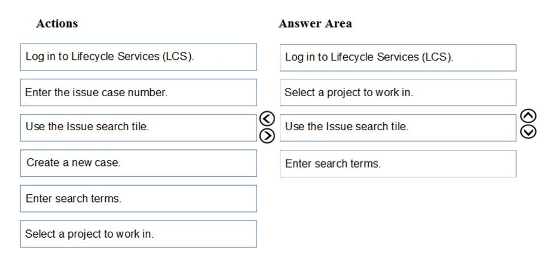Select the 'Create a new case.' action
Viewport: 550px width, 267px height.
tap(138, 163)
